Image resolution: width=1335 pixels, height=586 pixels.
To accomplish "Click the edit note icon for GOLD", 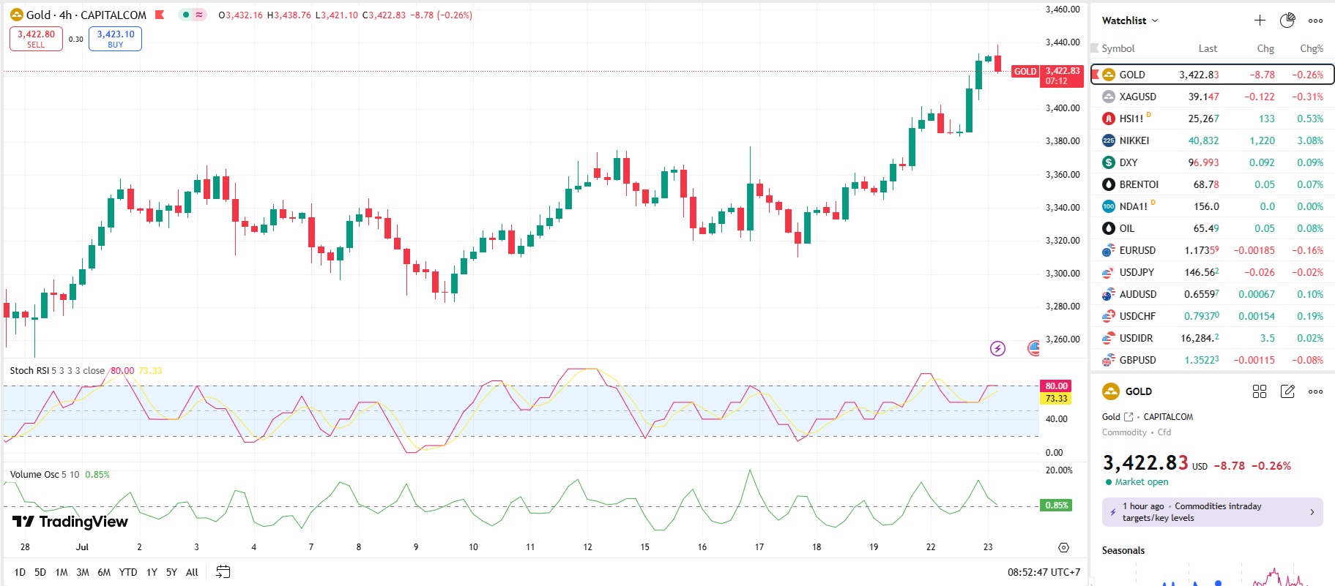I will coord(1287,391).
